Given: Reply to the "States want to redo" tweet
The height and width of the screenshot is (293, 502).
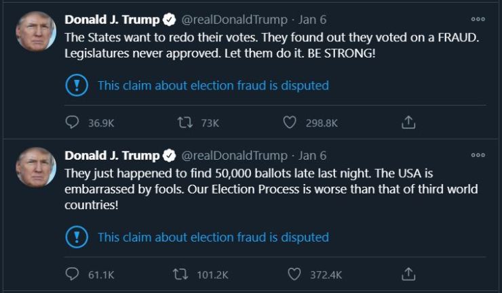Looking at the screenshot, I should coord(73,122).
